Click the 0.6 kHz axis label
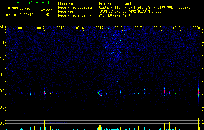 point(3,123)
